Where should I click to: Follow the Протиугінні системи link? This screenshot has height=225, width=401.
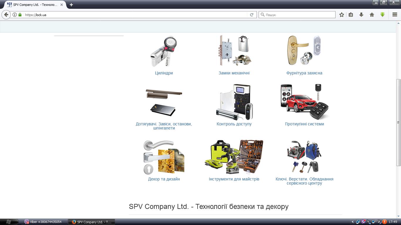[304, 124]
